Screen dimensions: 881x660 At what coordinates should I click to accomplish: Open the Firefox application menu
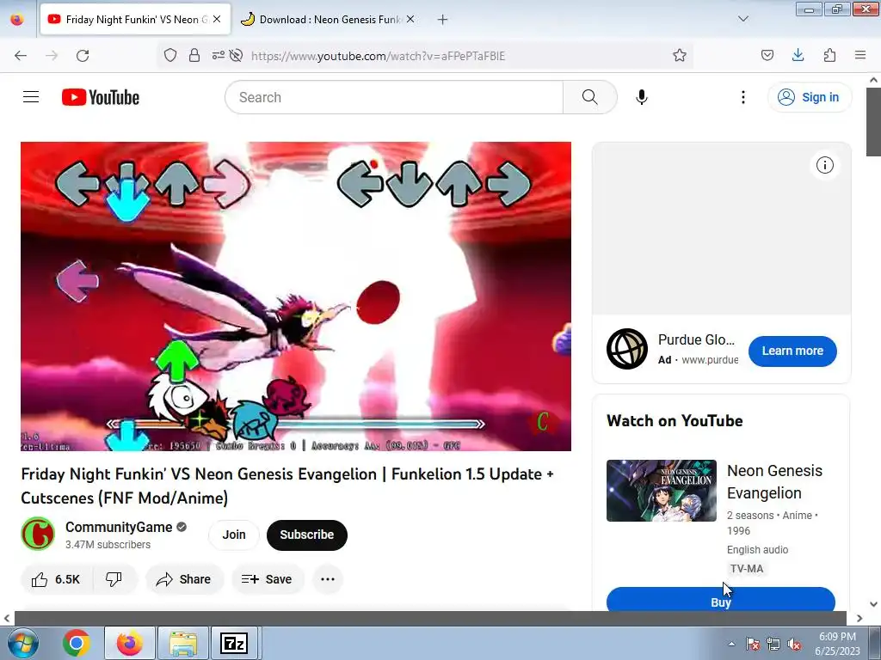coord(859,55)
